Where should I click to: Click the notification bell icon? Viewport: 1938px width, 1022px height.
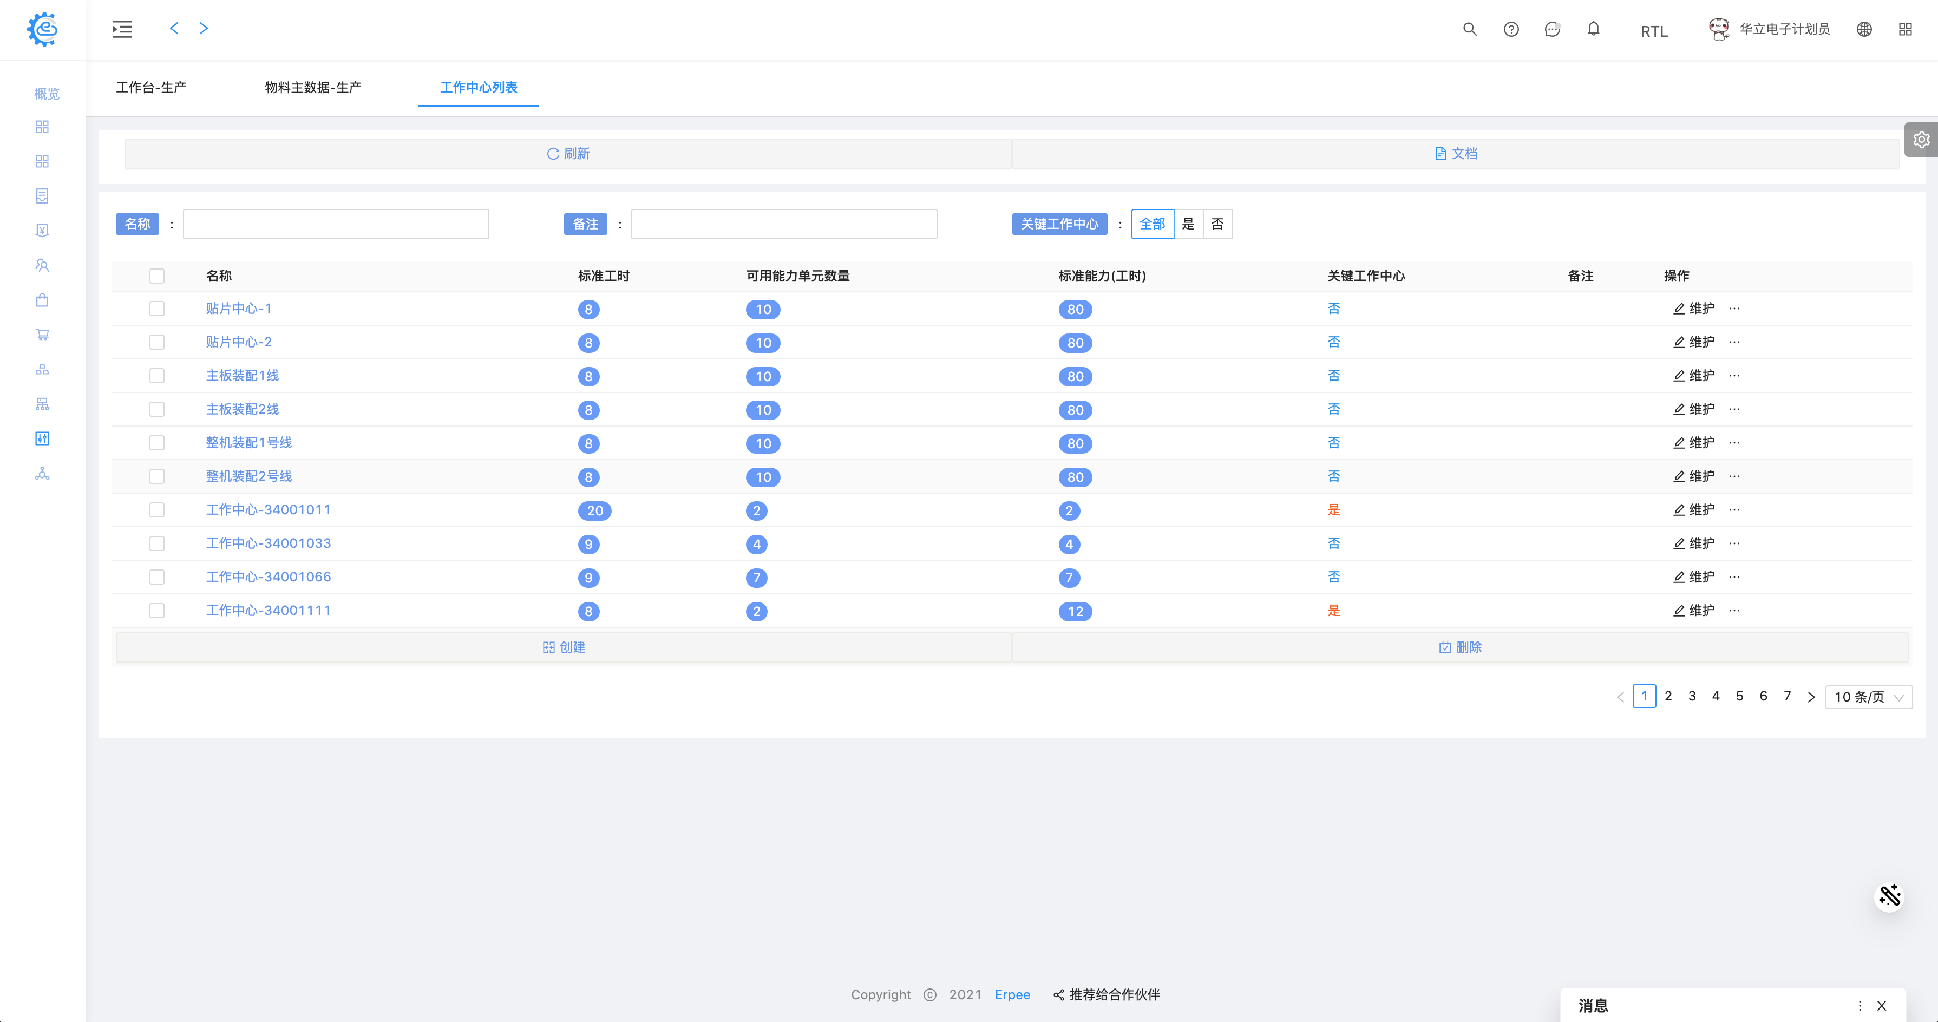[1593, 29]
